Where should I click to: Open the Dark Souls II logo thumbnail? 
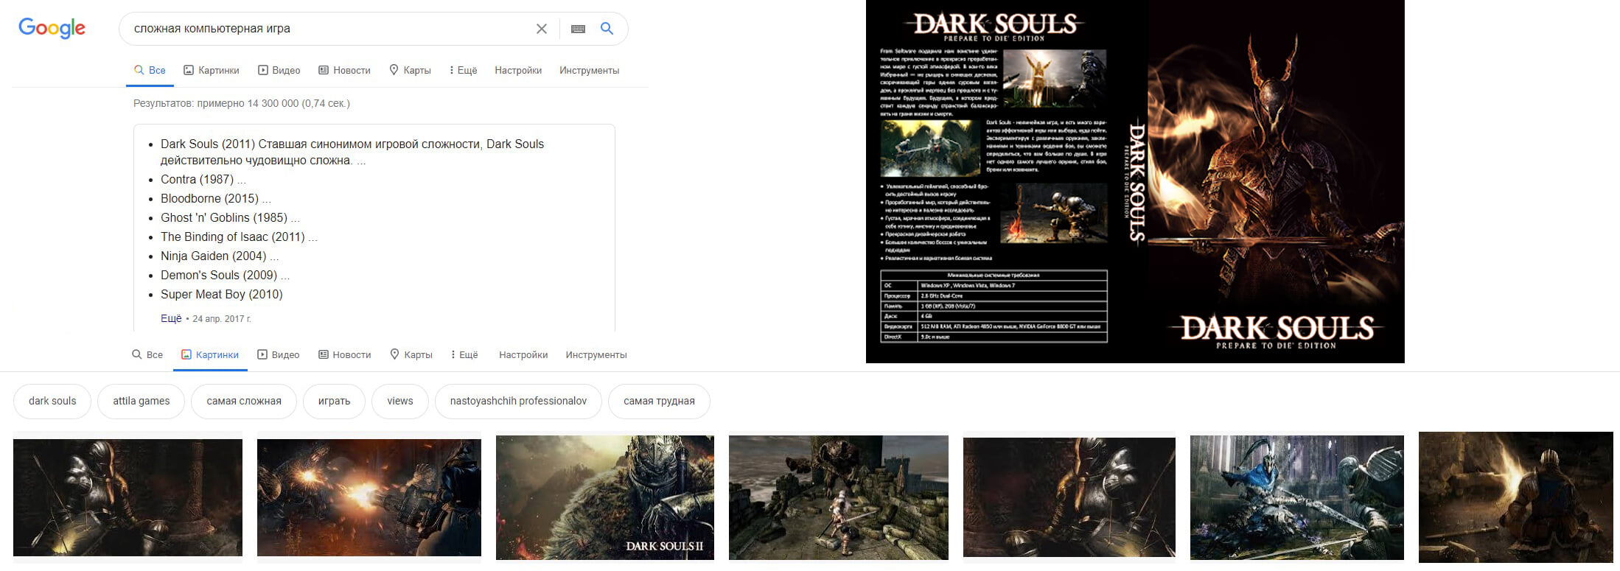pyautogui.click(x=605, y=497)
